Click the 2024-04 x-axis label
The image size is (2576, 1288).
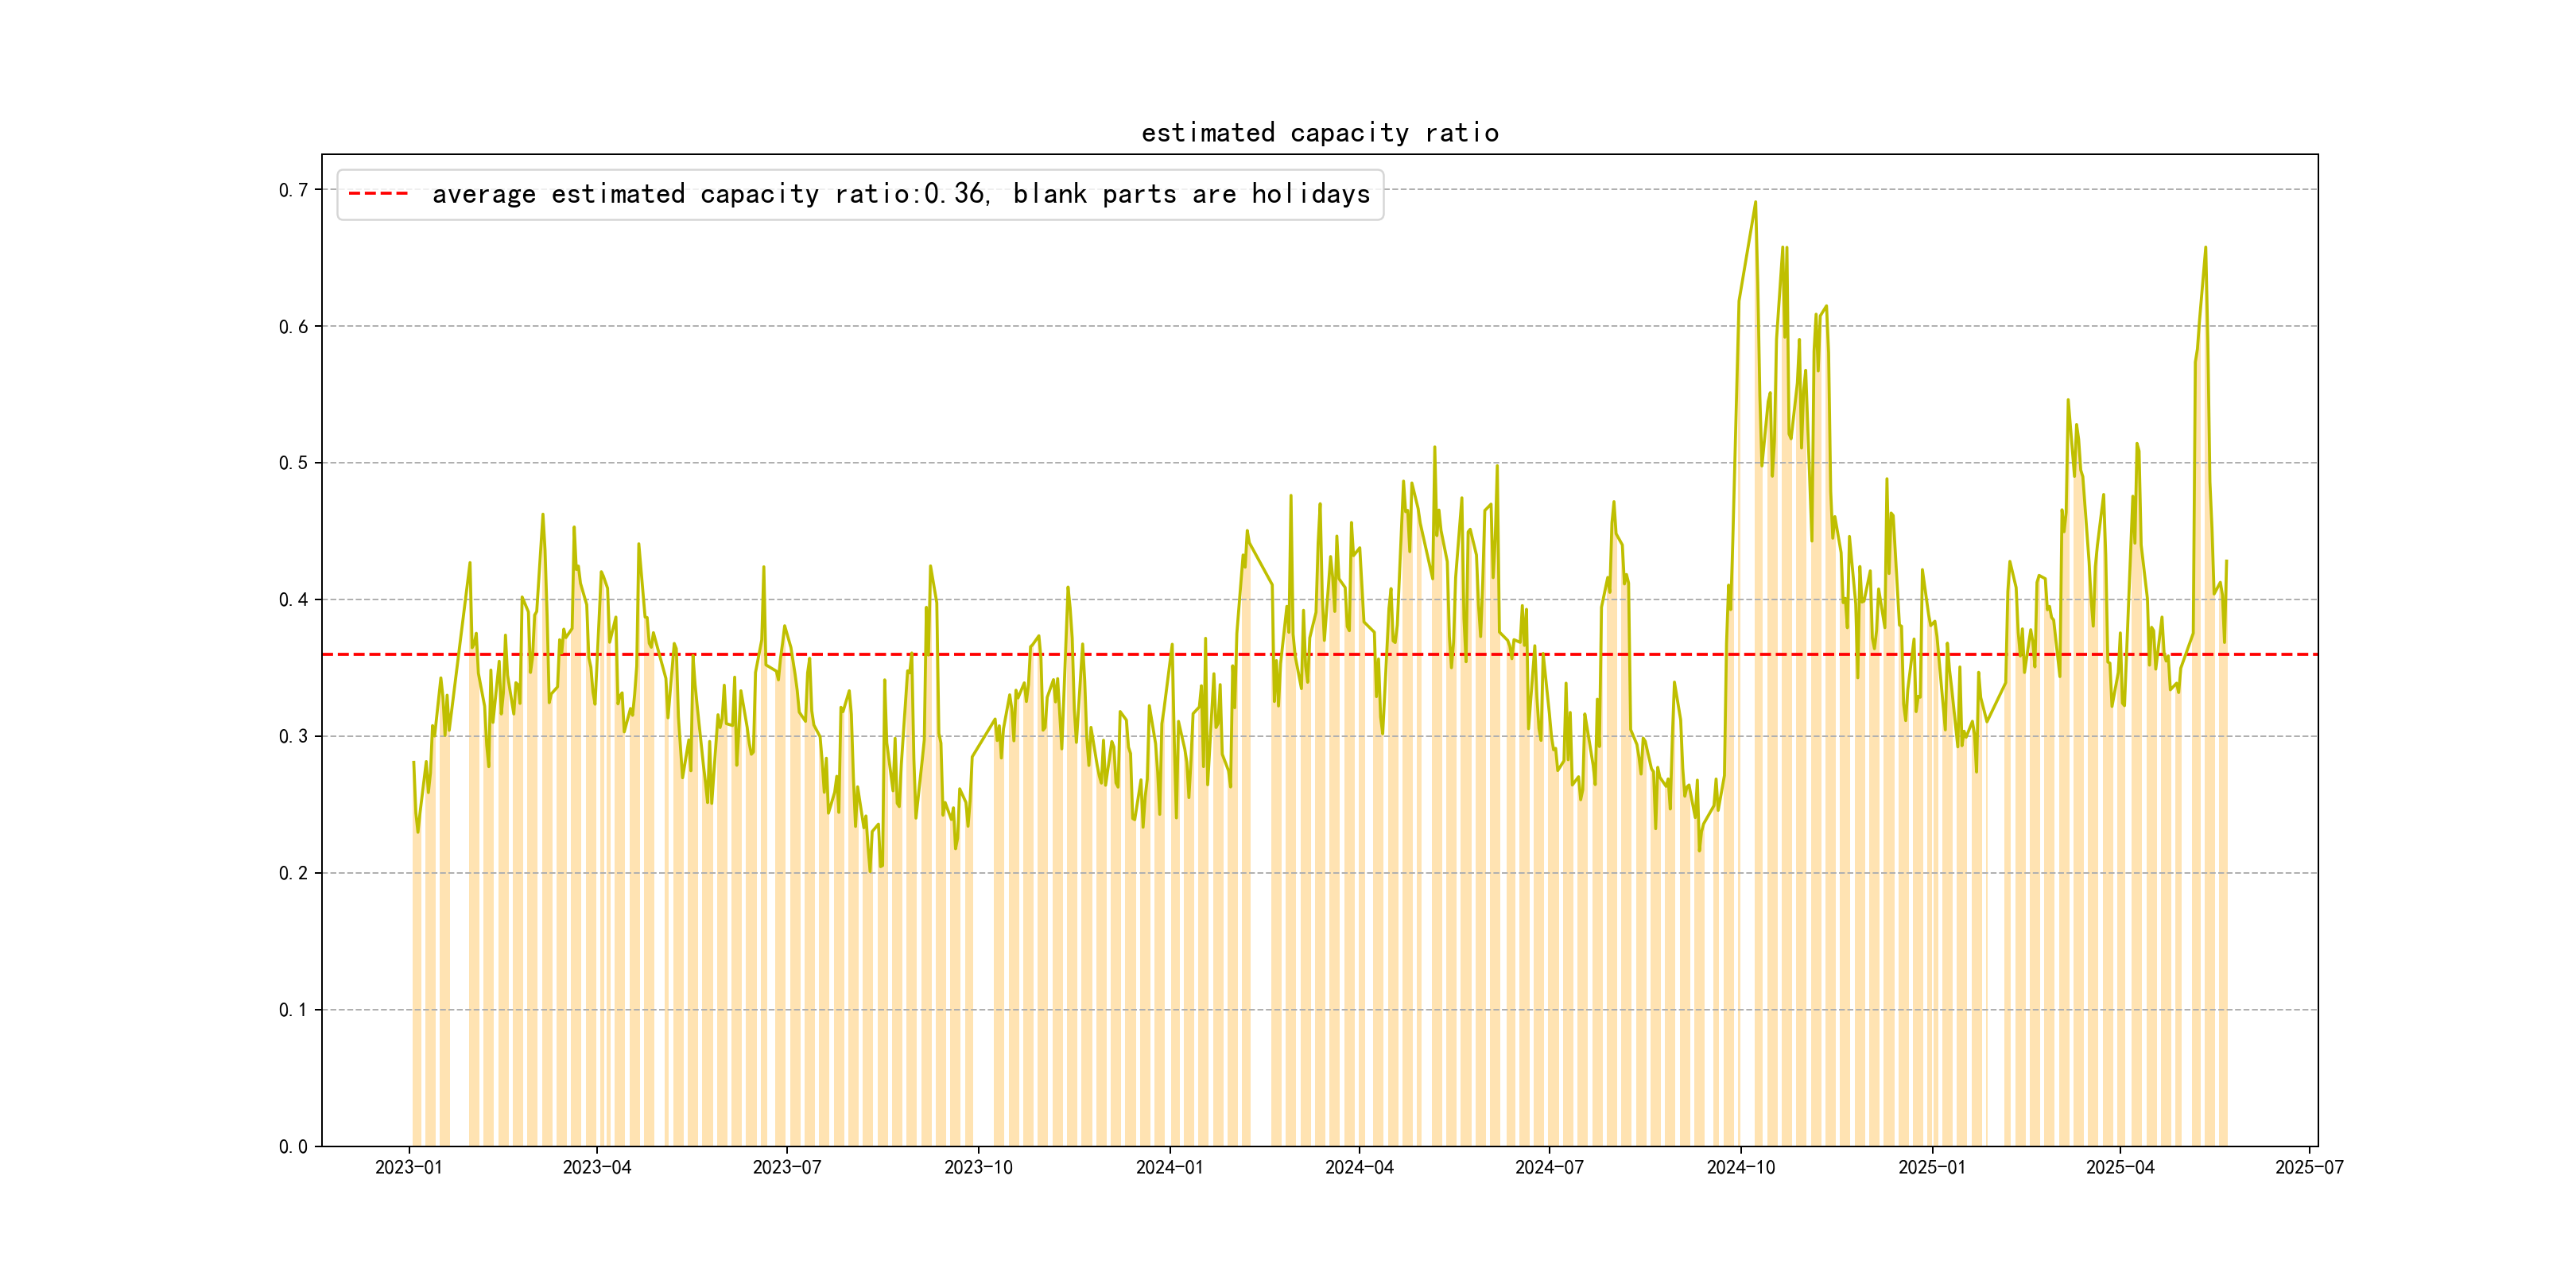point(1359,1167)
